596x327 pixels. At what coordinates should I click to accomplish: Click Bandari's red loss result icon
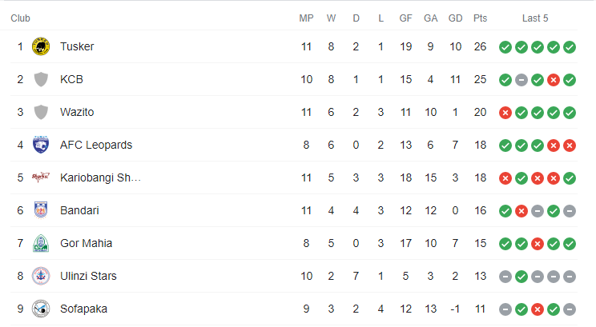[x=521, y=211]
